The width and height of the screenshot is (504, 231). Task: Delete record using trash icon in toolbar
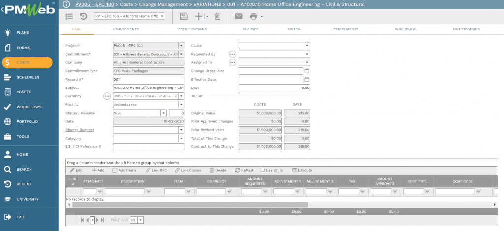pyautogui.click(x=218, y=16)
